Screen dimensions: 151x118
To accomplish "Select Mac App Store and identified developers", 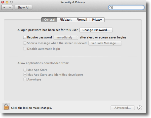I will [25, 74].
